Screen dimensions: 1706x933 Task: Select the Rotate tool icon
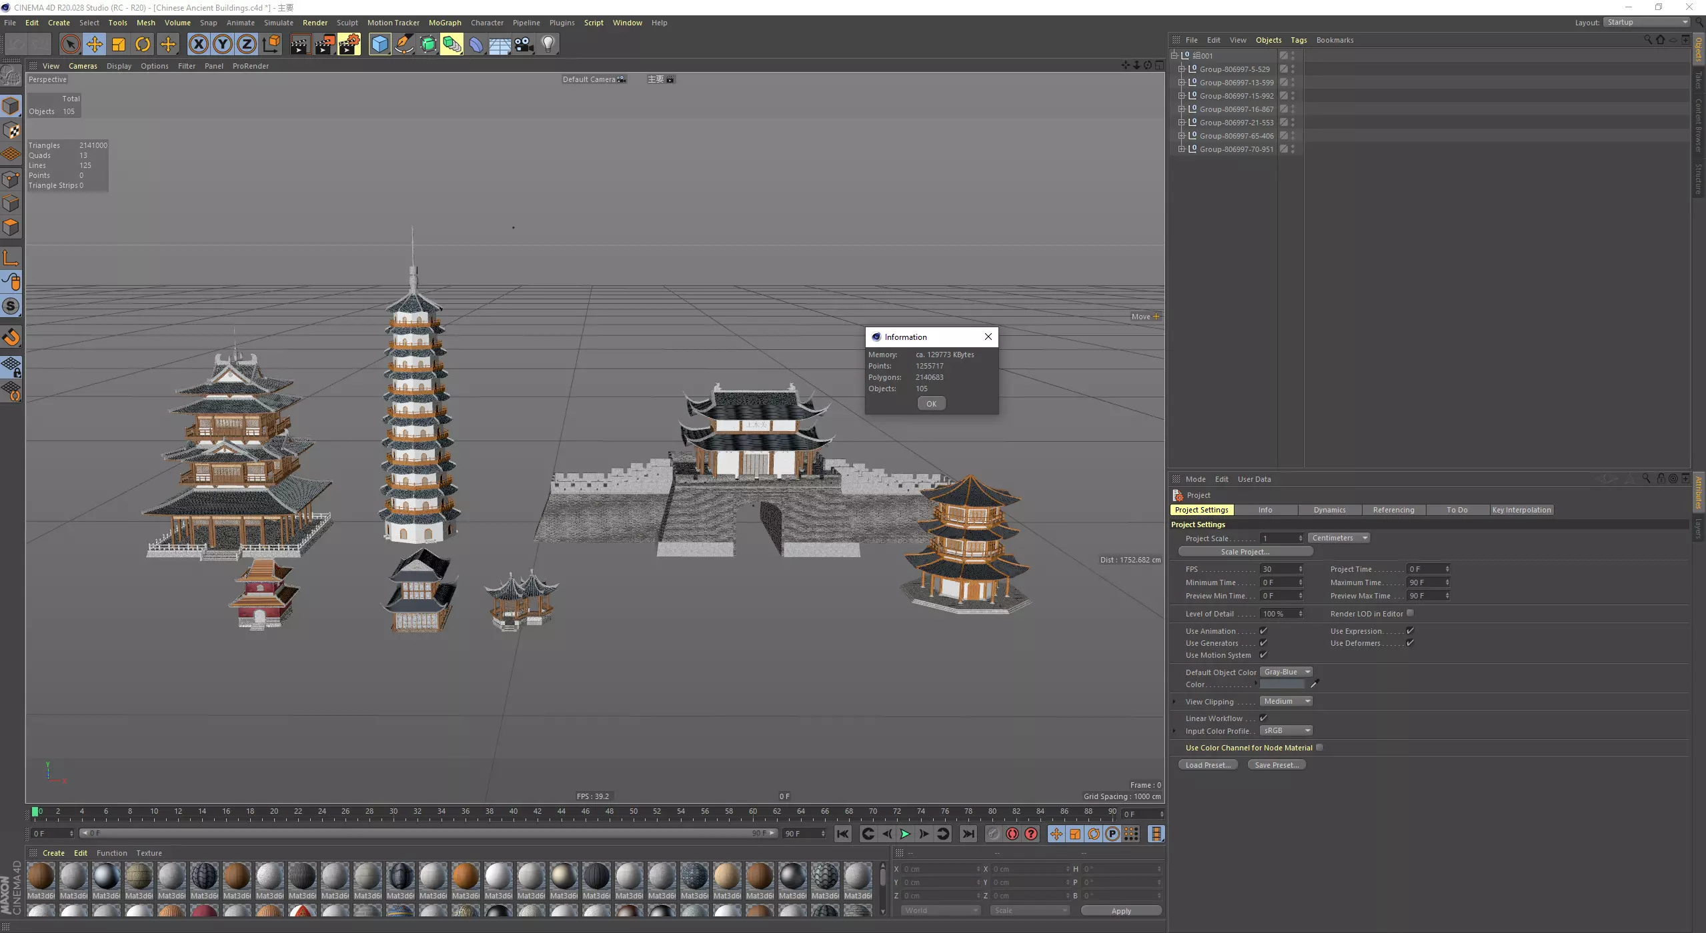click(x=143, y=45)
